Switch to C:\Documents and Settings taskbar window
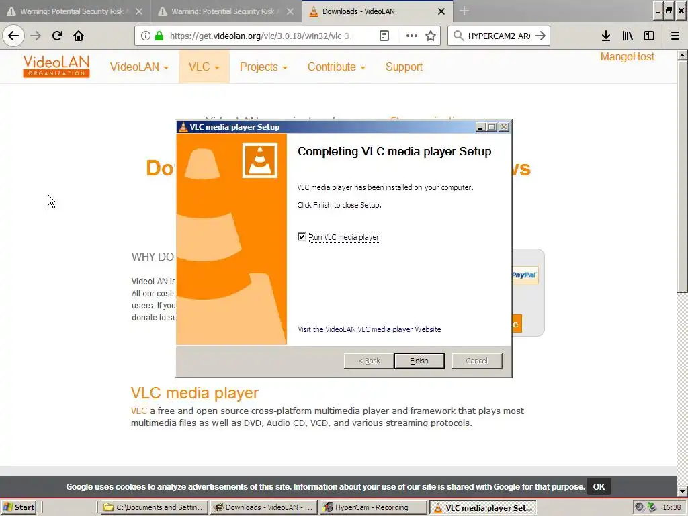This screenshot has width=688, height=516. click(154, 507)
